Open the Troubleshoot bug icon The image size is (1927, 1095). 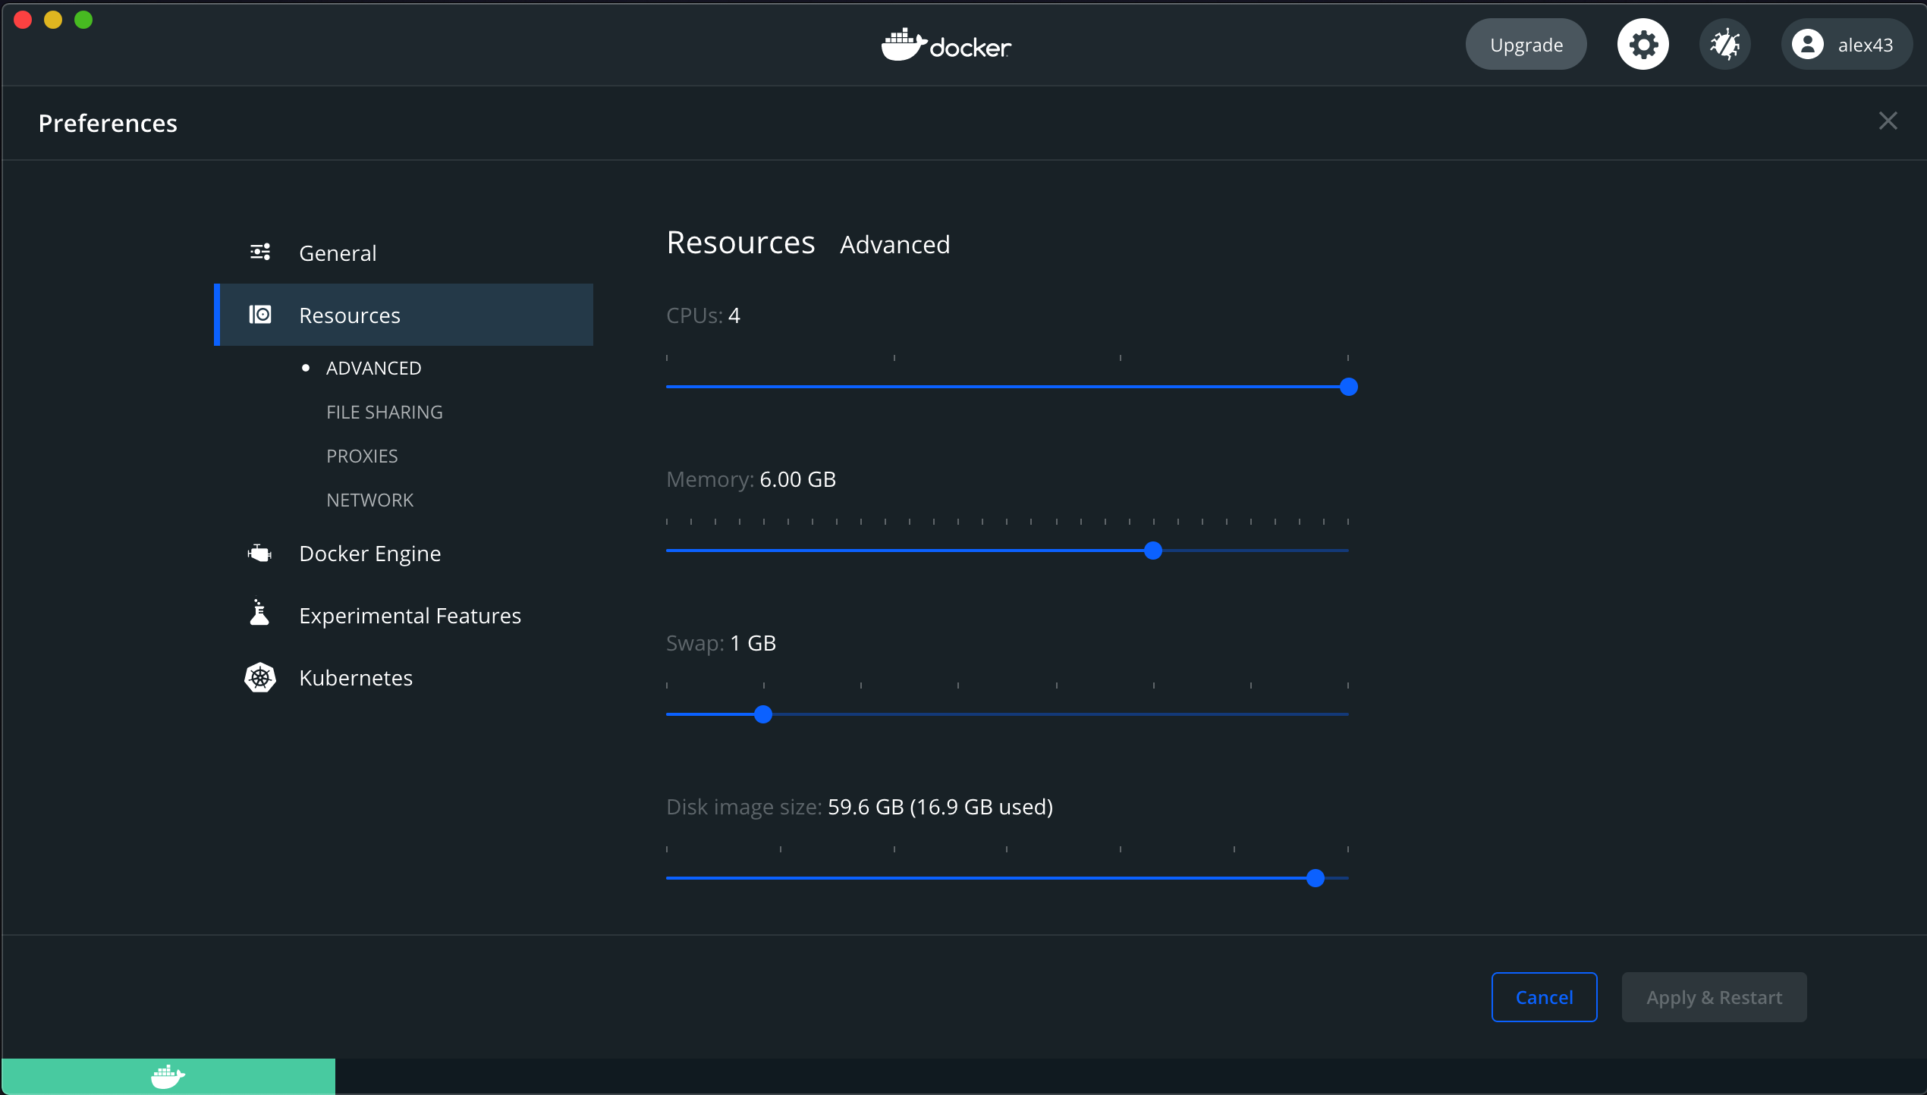point(1724,44)
